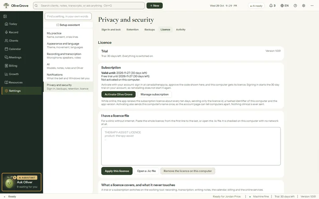319x199 pixels.
Task: Click the 'I have a licence file' heading
Action: coord(115,115)
